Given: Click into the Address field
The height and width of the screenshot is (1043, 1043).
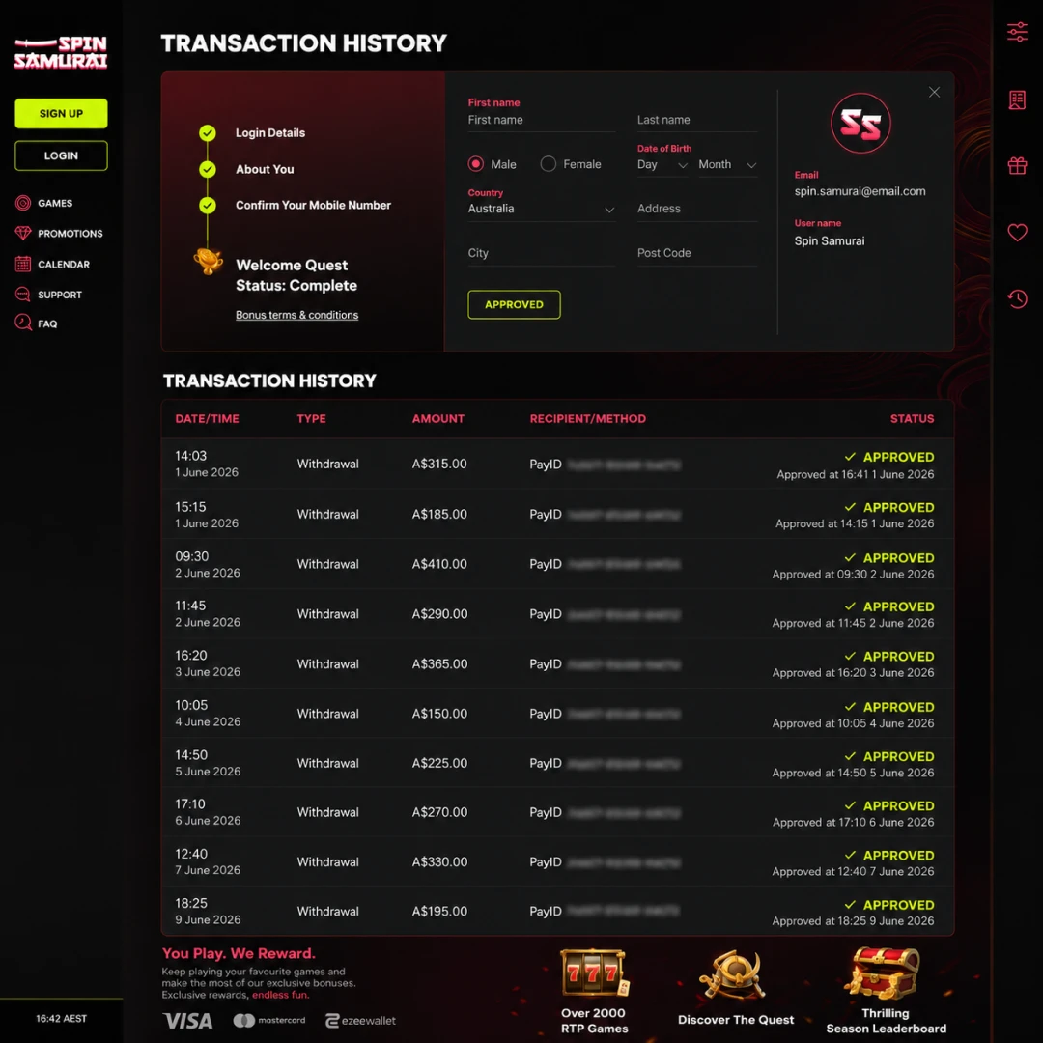Looking at the screenshot, I should pos(697,209).
